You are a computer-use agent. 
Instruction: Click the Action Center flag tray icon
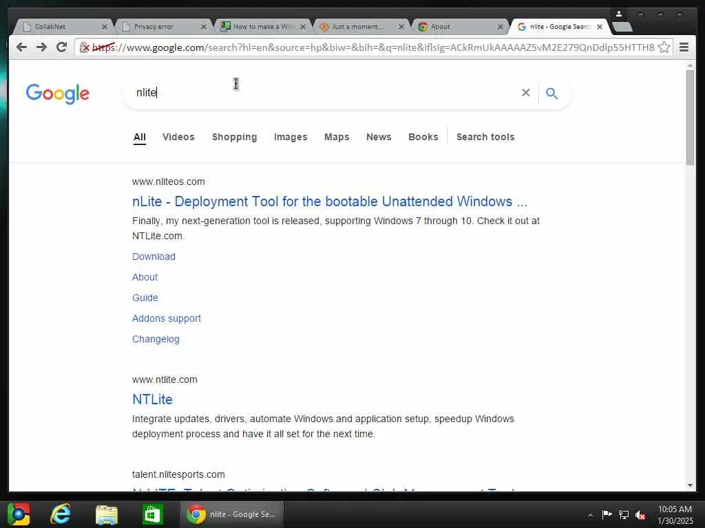click(x=607, y=514)
